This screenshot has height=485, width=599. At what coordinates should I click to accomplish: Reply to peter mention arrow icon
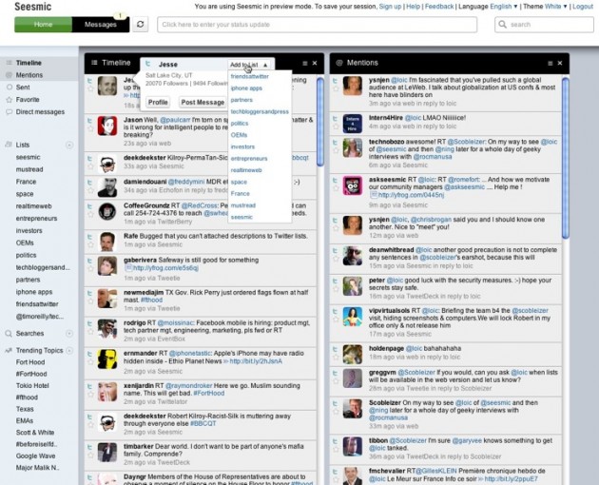pos(335,281)
